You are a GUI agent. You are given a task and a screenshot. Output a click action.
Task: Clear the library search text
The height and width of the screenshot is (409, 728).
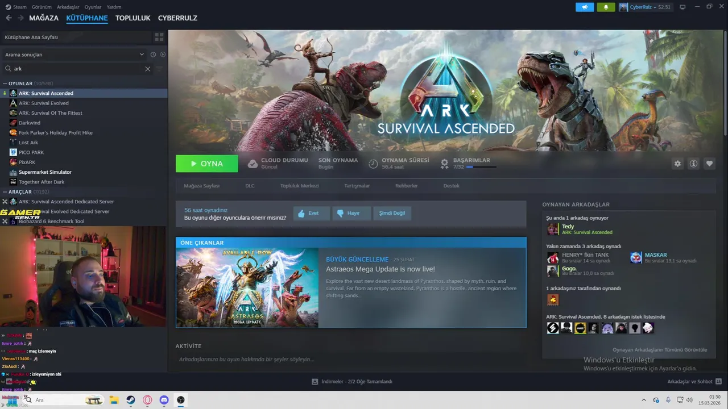coord(148,69)
